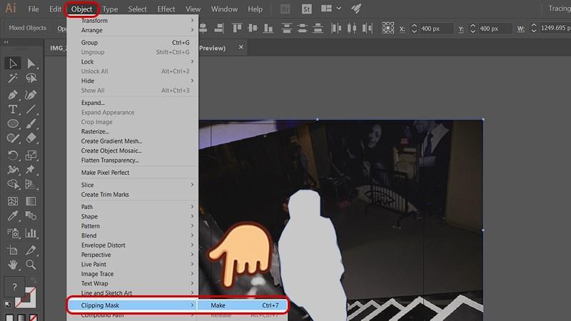Select the Hand tool
571x321 pixels.
pyautogui.click(x=13, y=265)
